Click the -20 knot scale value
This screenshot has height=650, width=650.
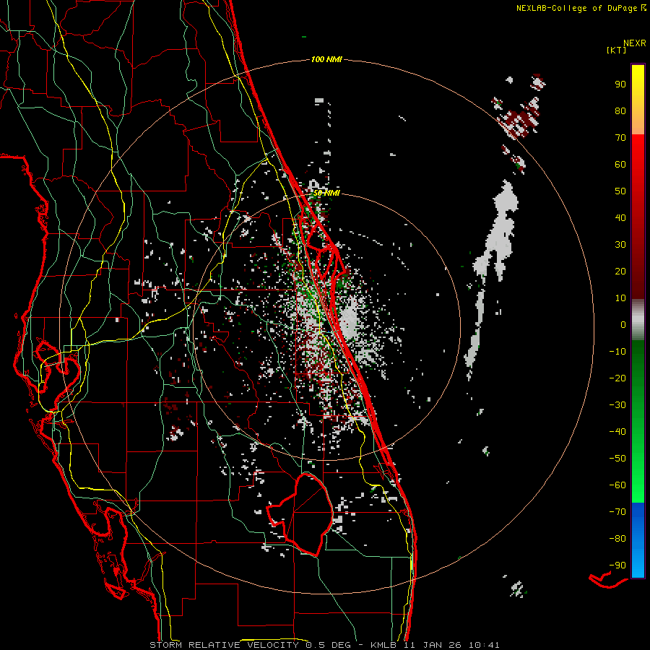(617, 378)
